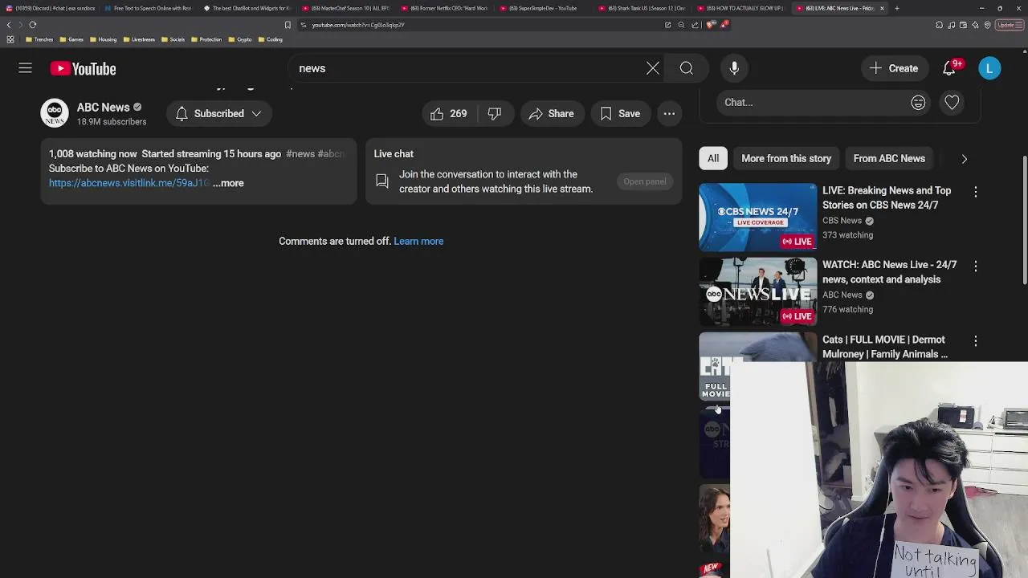
Task: Start voice search with microphone icon
Action: click(734, 69)
